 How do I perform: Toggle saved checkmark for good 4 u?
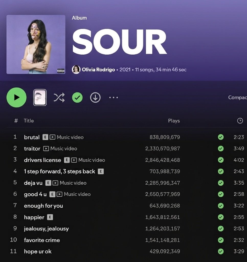click(221, 194)
